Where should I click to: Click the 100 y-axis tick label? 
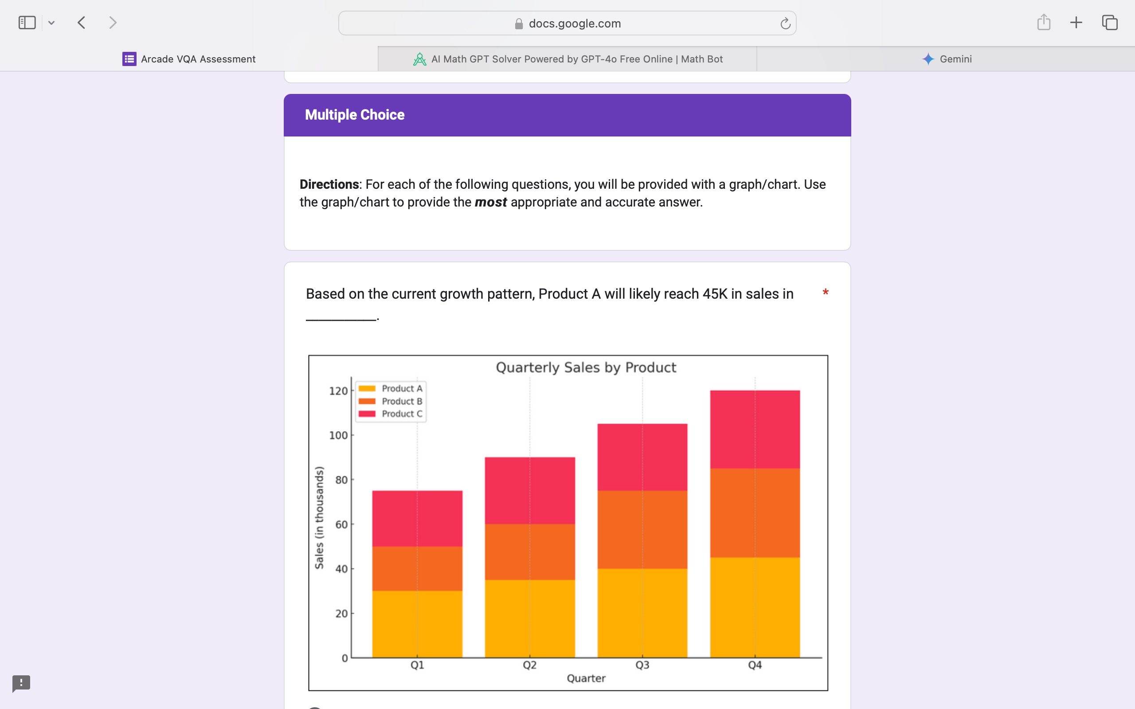[338, 436]
